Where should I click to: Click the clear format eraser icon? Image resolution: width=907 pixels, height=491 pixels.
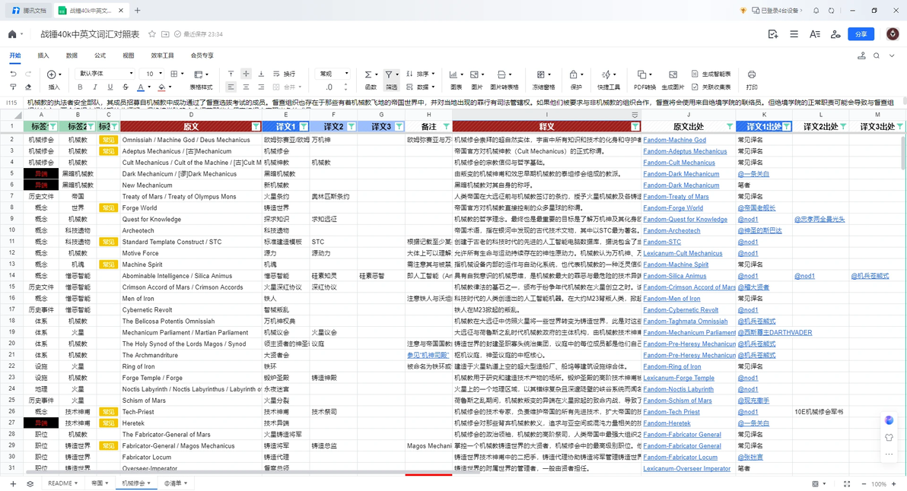27,87
